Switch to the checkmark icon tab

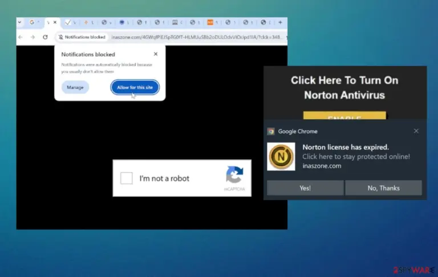point(68,22)
